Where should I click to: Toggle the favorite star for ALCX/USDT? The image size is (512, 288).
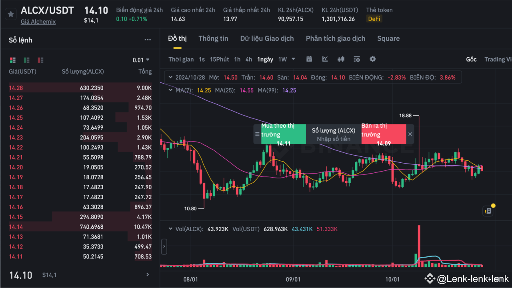tap(10, 14)
